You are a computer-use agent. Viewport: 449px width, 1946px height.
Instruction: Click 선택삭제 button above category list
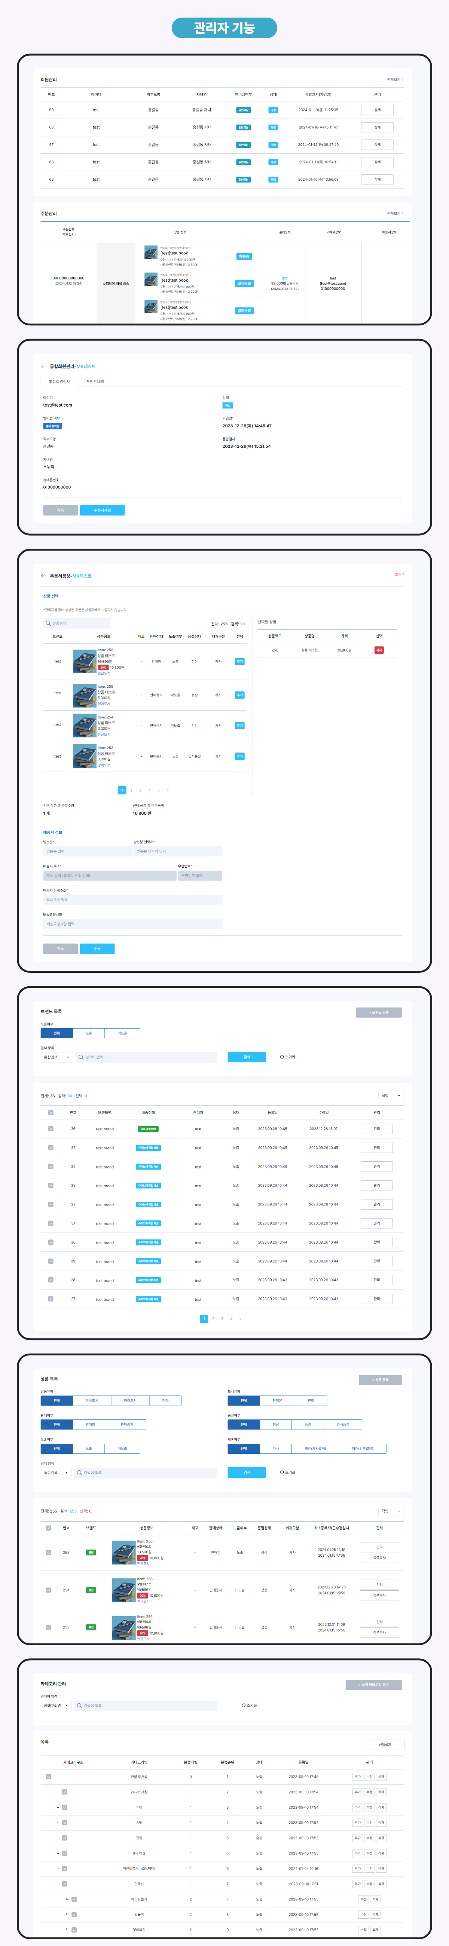point(385,1744)
